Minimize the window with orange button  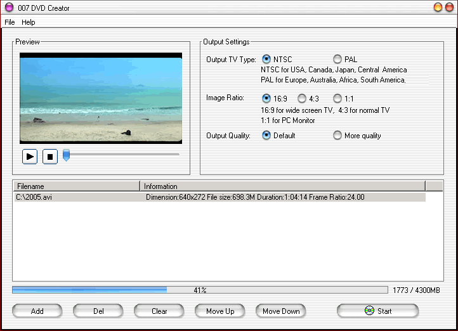coord(438,8)
